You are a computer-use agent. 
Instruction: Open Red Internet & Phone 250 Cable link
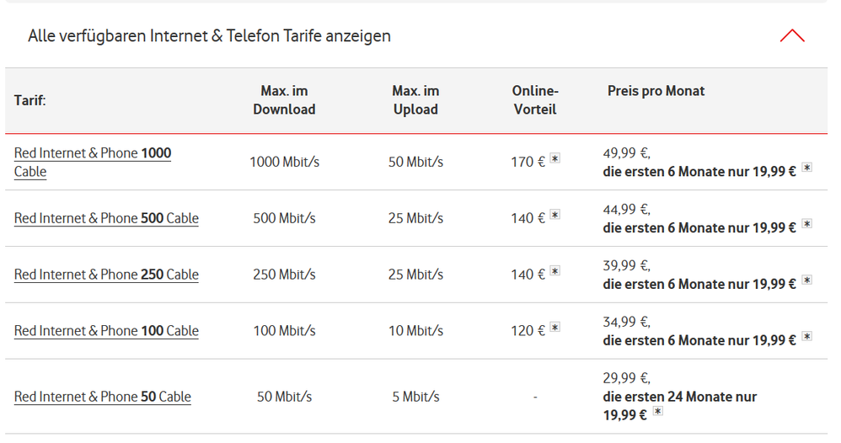click(106, 275)
